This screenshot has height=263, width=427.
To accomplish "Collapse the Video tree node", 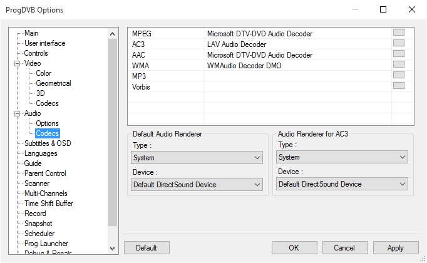I will pyautogui.click(x=17, y=63).
